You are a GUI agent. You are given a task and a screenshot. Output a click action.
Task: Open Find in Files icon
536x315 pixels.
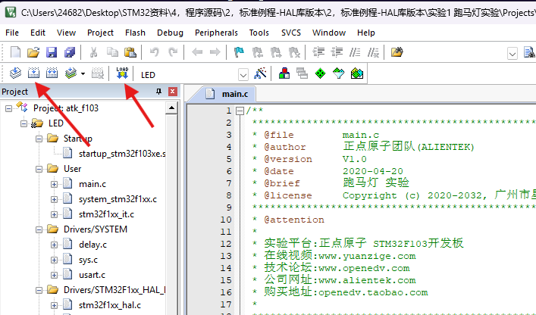coord(397,52)
